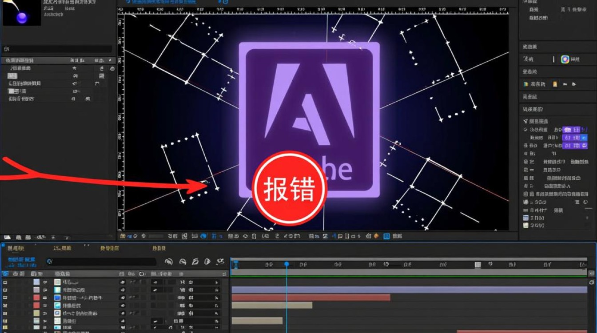
Task: Click the Project panel search field
Action: [58, 49]
